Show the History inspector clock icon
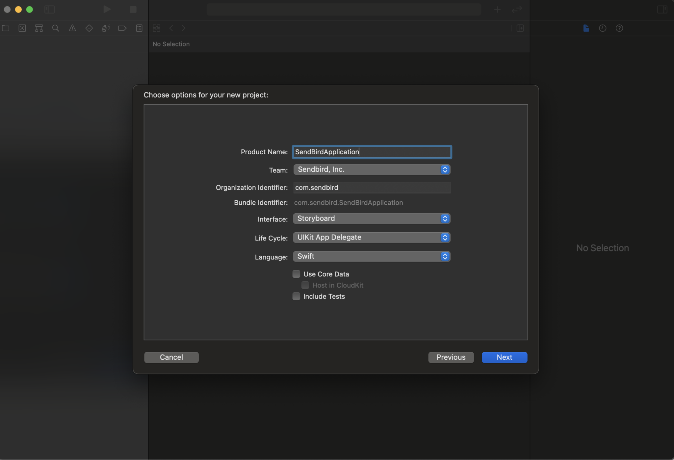 click(x=603, y=28)
